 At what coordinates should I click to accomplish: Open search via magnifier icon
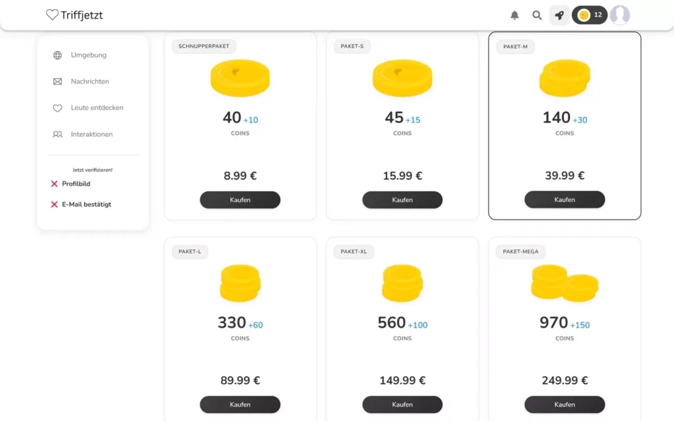[x=537, y=15]
